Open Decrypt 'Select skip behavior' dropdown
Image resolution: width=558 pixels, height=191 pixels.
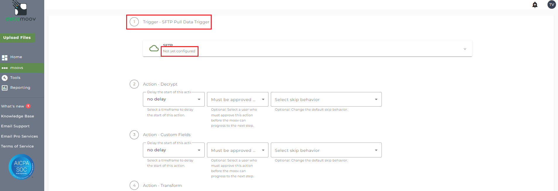(326, 100)
